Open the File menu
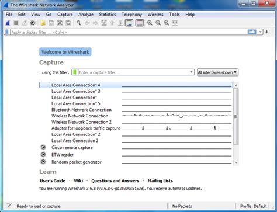This screenshot has width=277, height=212. 9,15
